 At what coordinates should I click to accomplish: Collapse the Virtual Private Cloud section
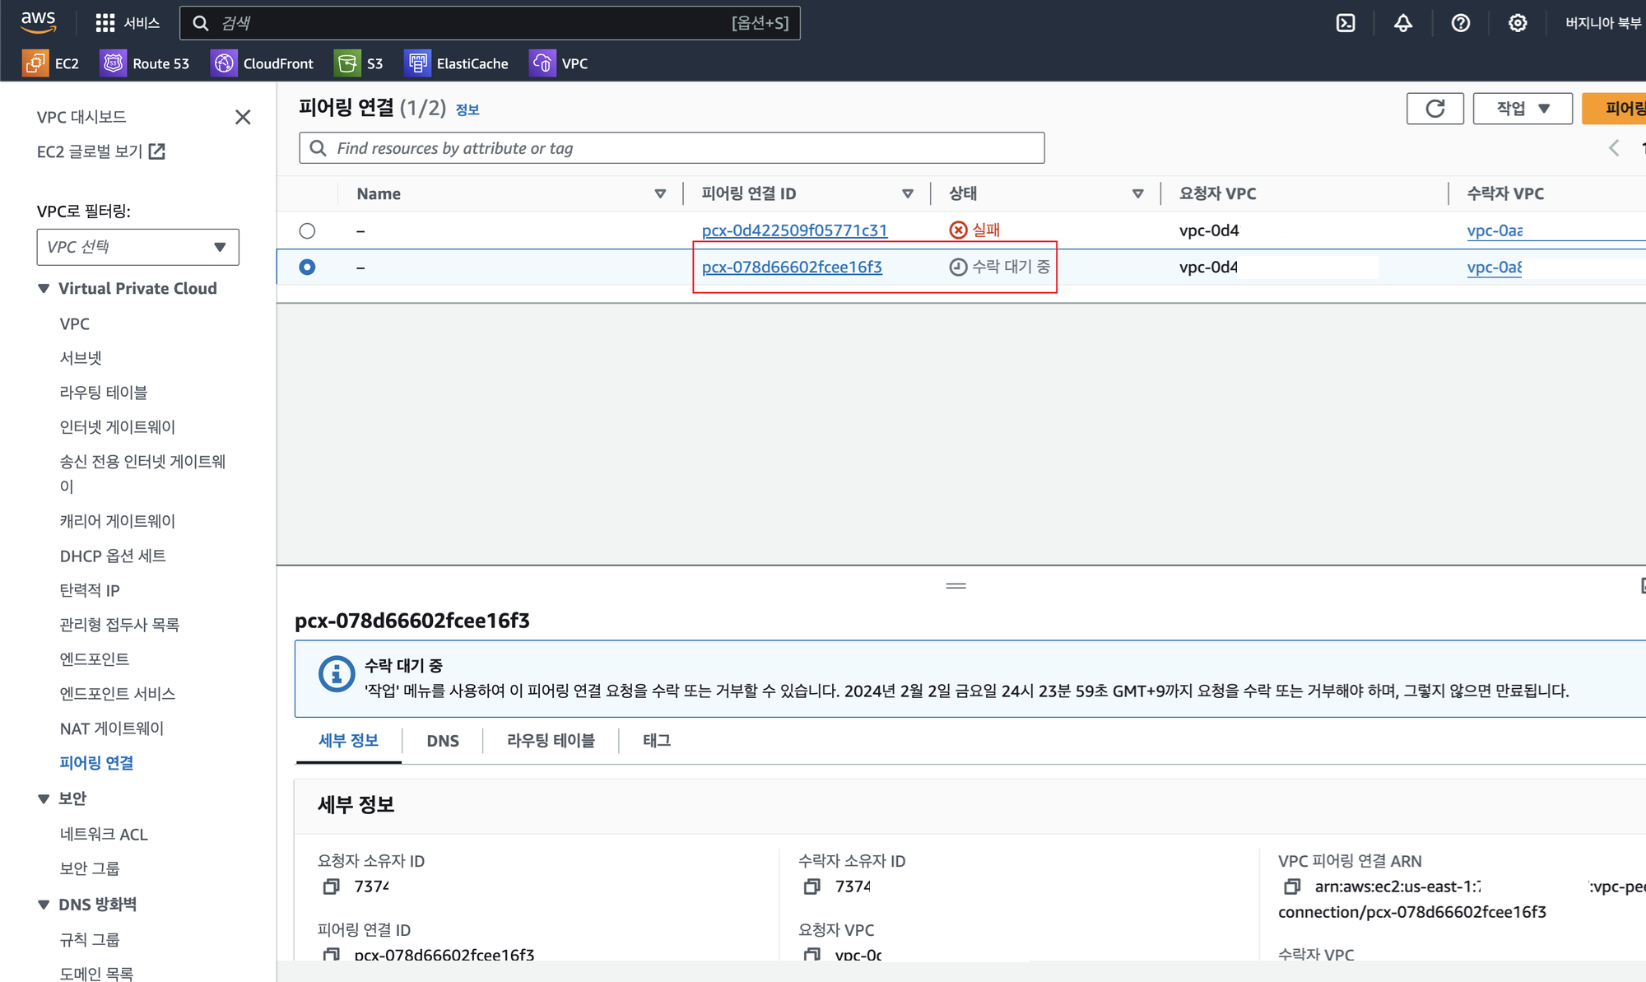[44, 289]
